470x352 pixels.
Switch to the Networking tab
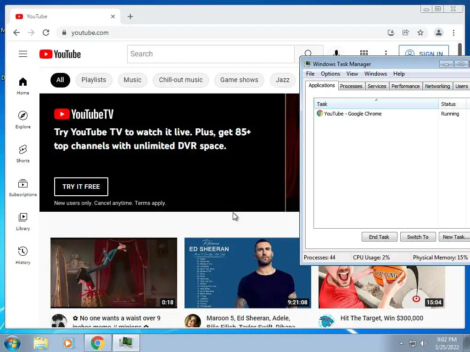point(437,86)
